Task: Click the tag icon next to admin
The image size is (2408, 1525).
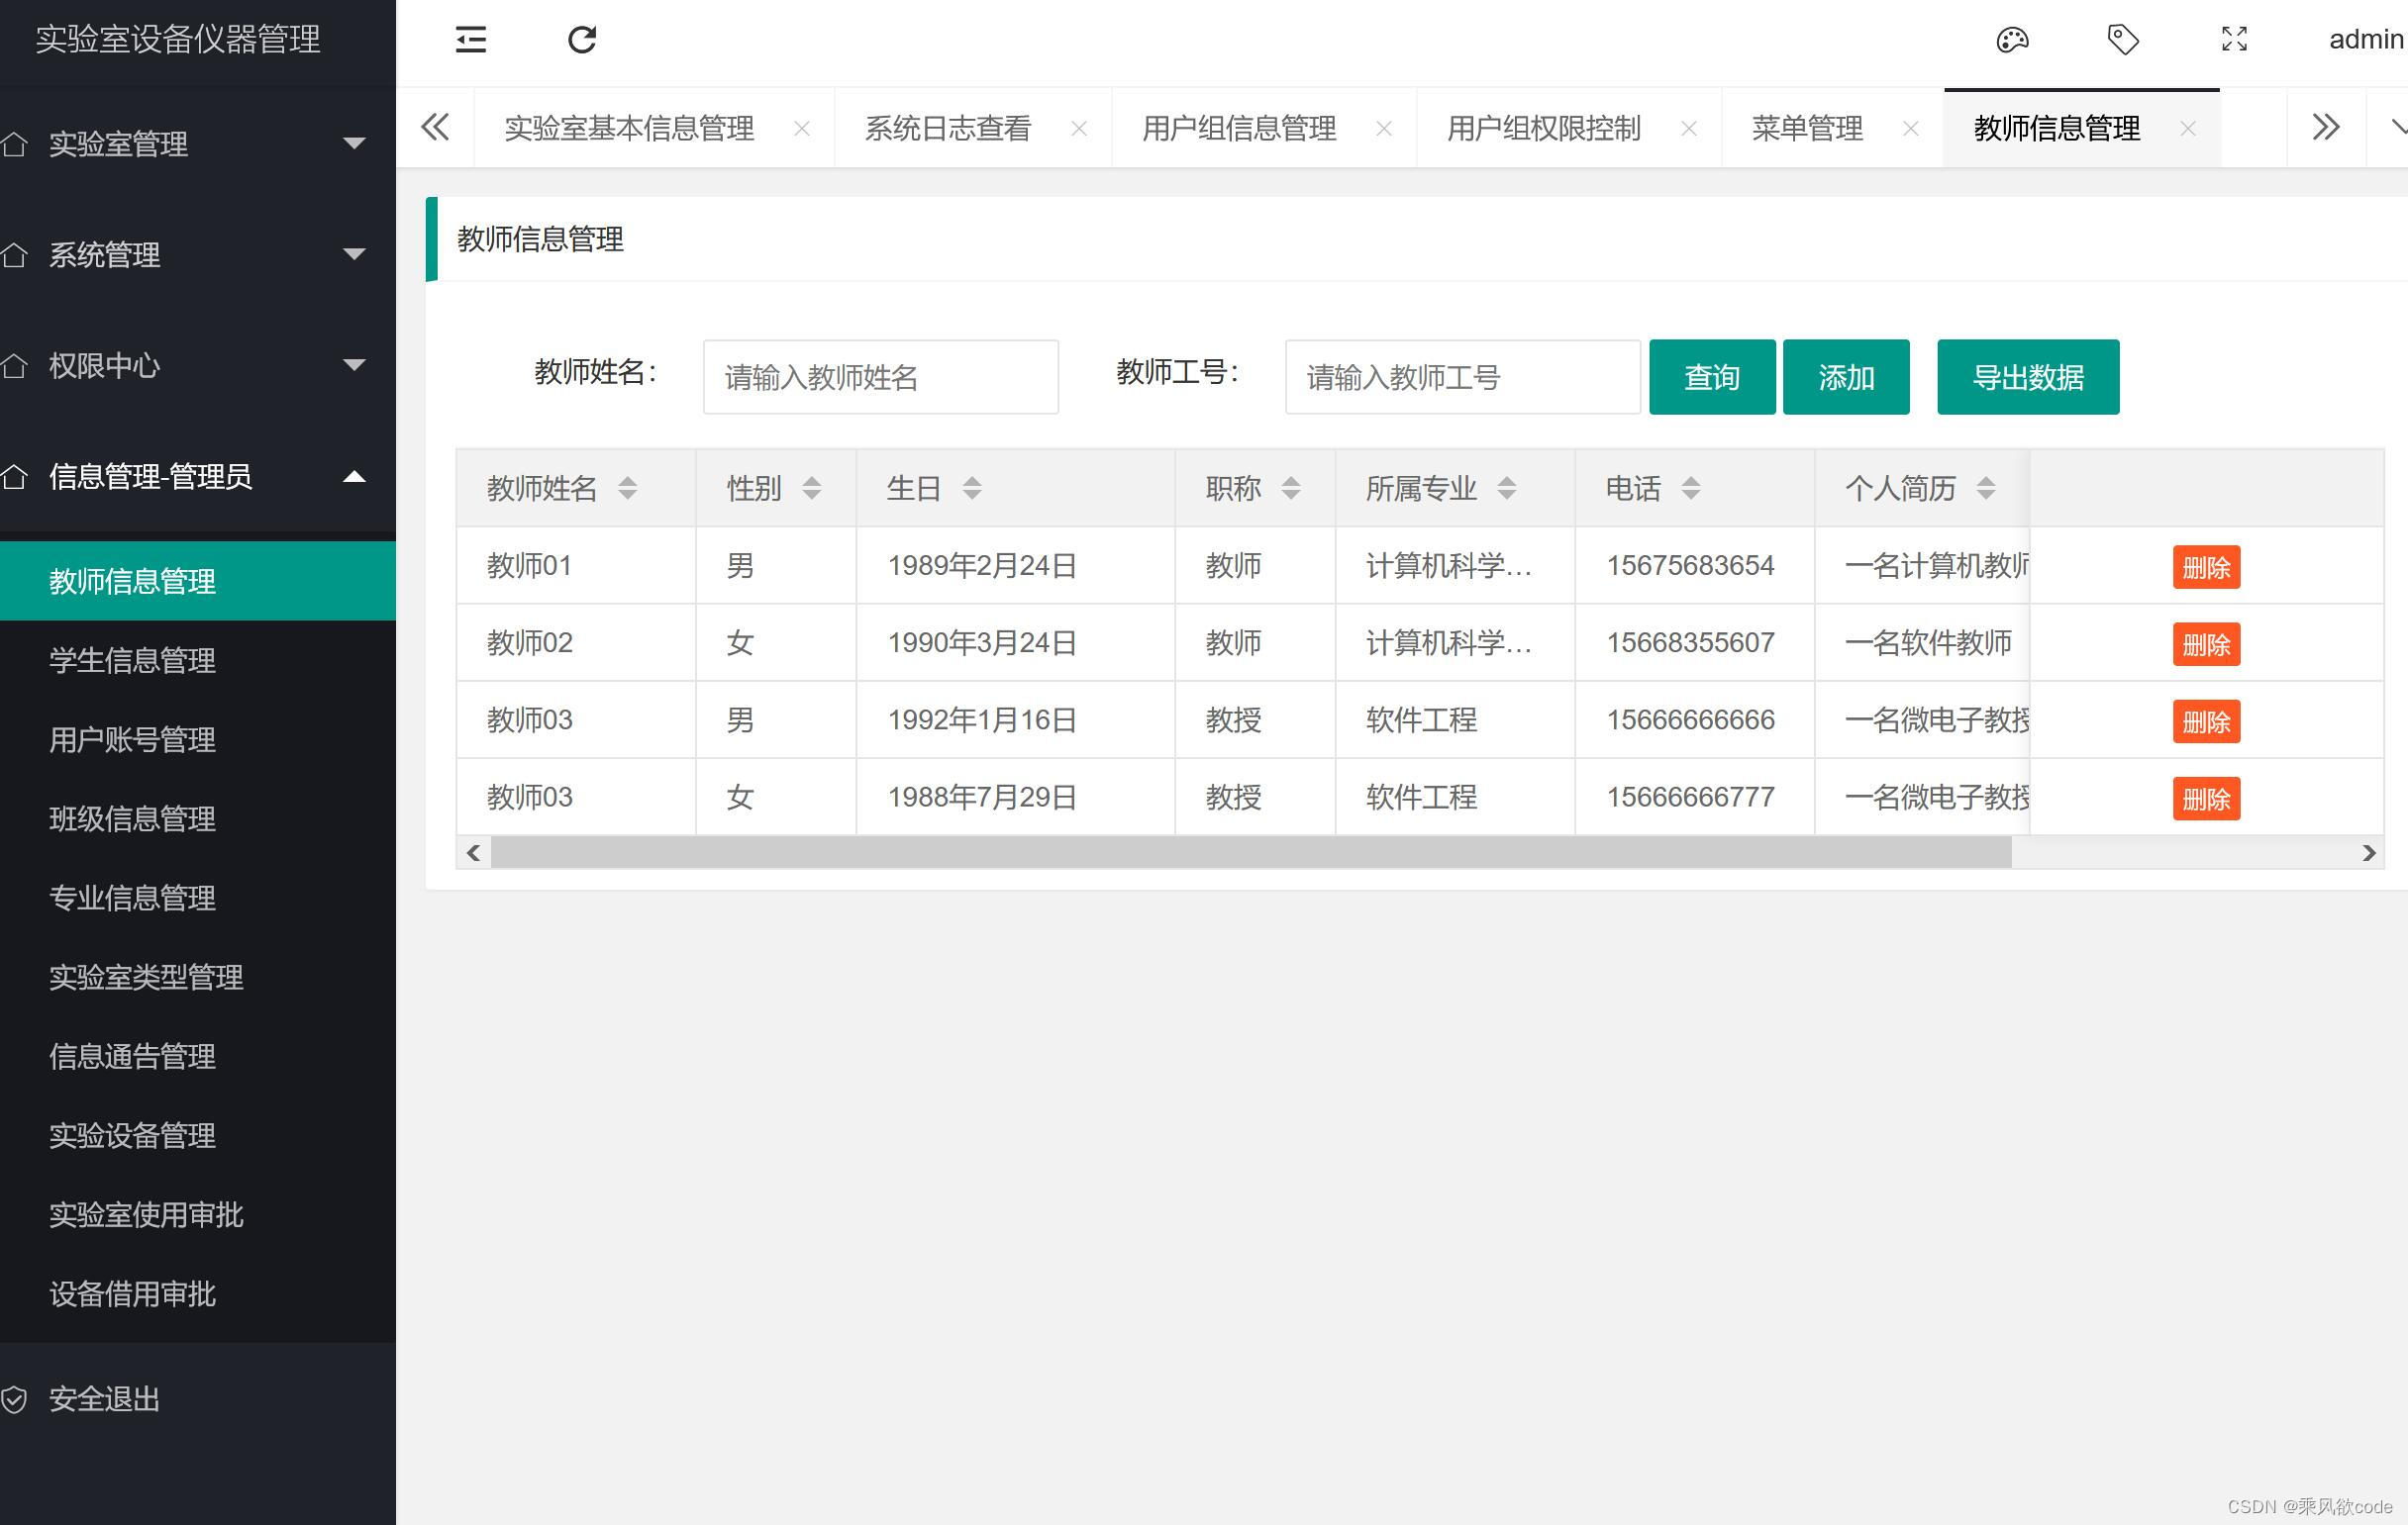Action: [x=2123, y=40]
